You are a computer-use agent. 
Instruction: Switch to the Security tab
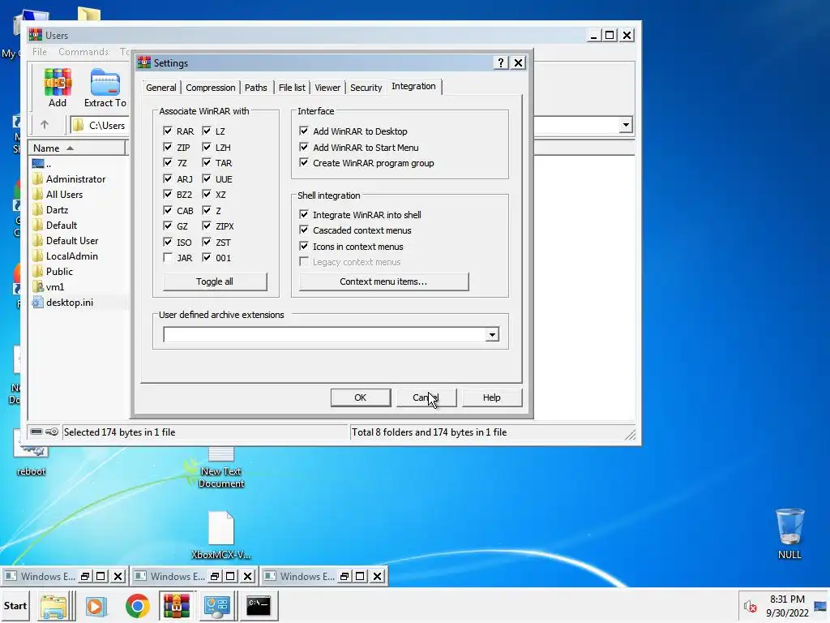[366, 88]
